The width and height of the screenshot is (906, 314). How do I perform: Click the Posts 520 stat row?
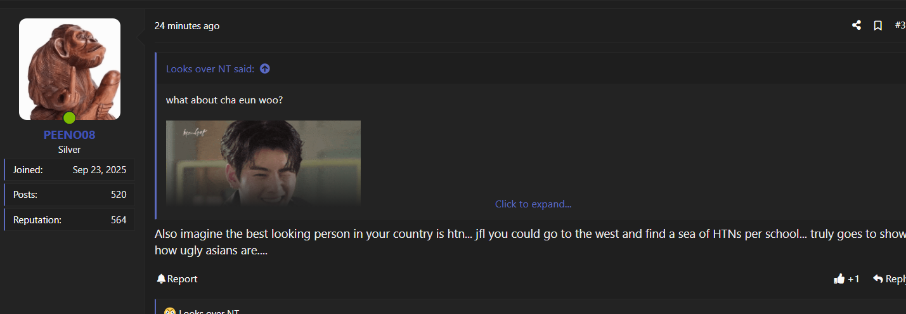tap(69, 195)
